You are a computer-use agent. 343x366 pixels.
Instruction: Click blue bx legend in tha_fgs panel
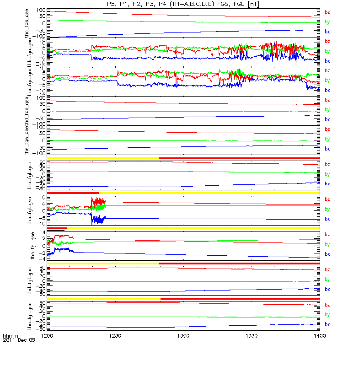pyautogui.click(x=327, y=32)
